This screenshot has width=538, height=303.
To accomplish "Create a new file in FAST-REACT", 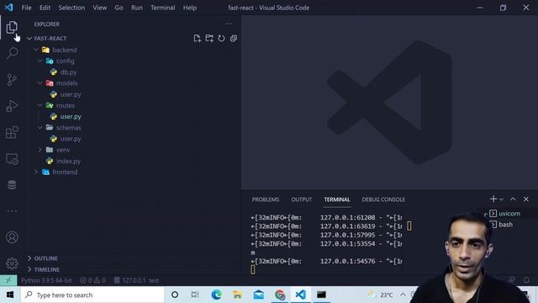I will [197, 38].
